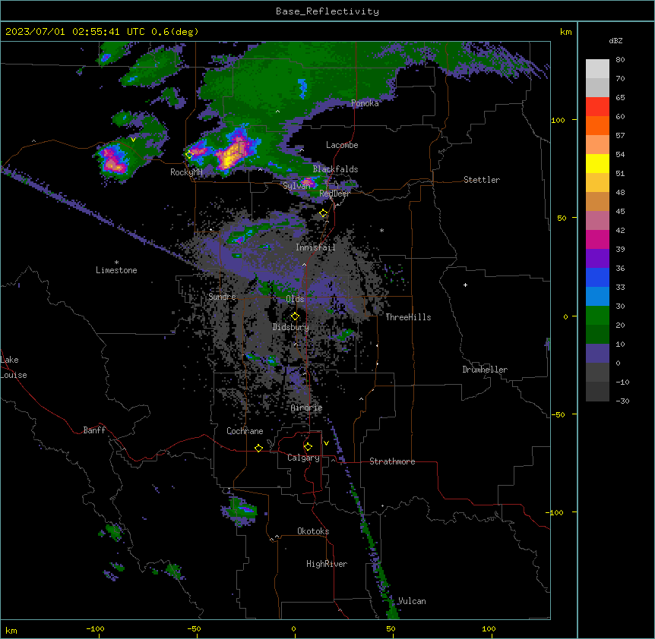
Task: Click the Ponoka city label
Action: click(x=365, y=103)
